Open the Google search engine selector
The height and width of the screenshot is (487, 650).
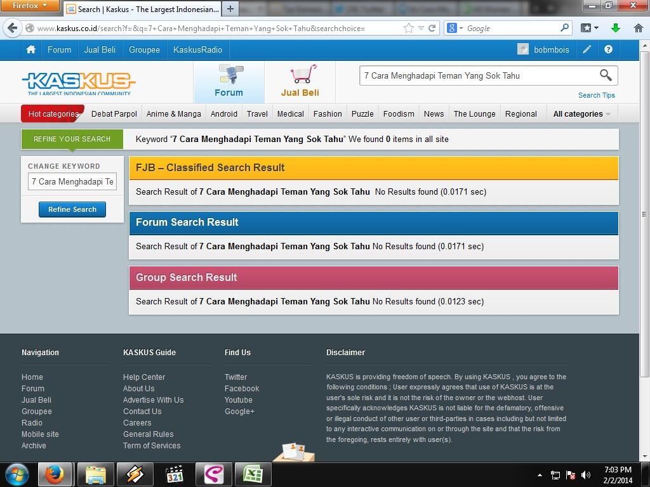click(454, 28)
